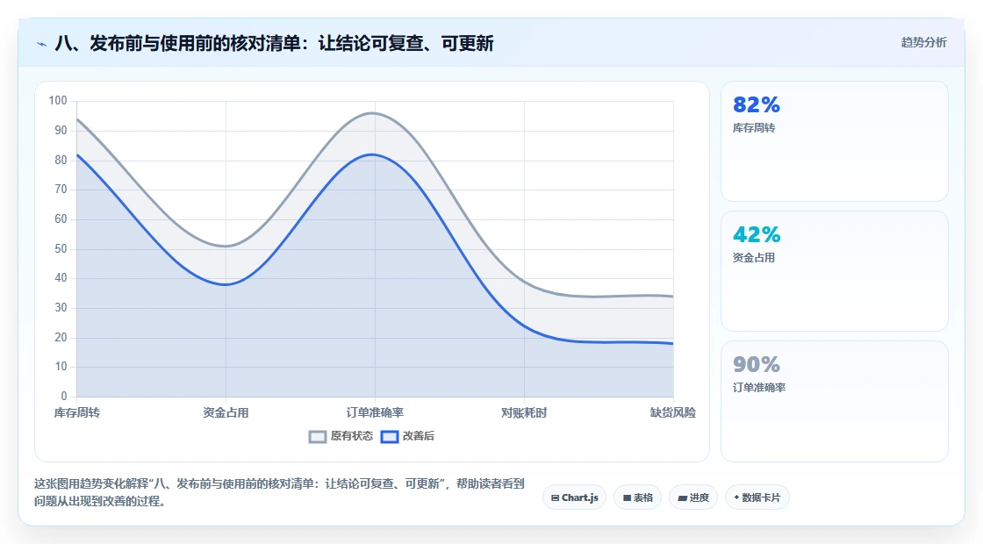Viewport: 983px width, 544px height.
Task: Click the diamond icon in the 数据卡片 chip
Action: tap(736, 497)
